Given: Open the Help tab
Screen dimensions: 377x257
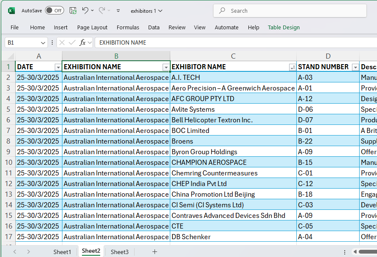Looking at the screenshot, I should [253, 28].
